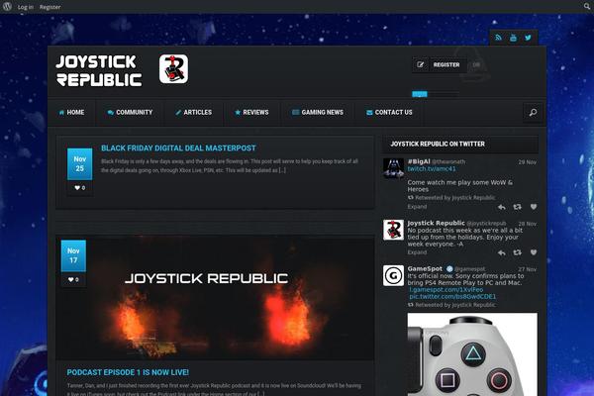
Task: Open the RSS feed icon
Action: [x=499, y=38]
